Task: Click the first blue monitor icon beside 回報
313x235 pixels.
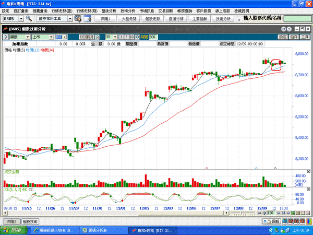Action: [x=285, y=221]
